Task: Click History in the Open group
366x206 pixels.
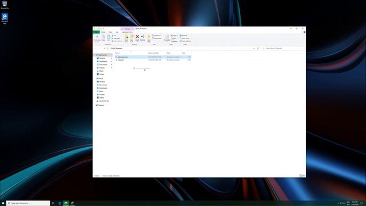Action: [x=174, y=41]
